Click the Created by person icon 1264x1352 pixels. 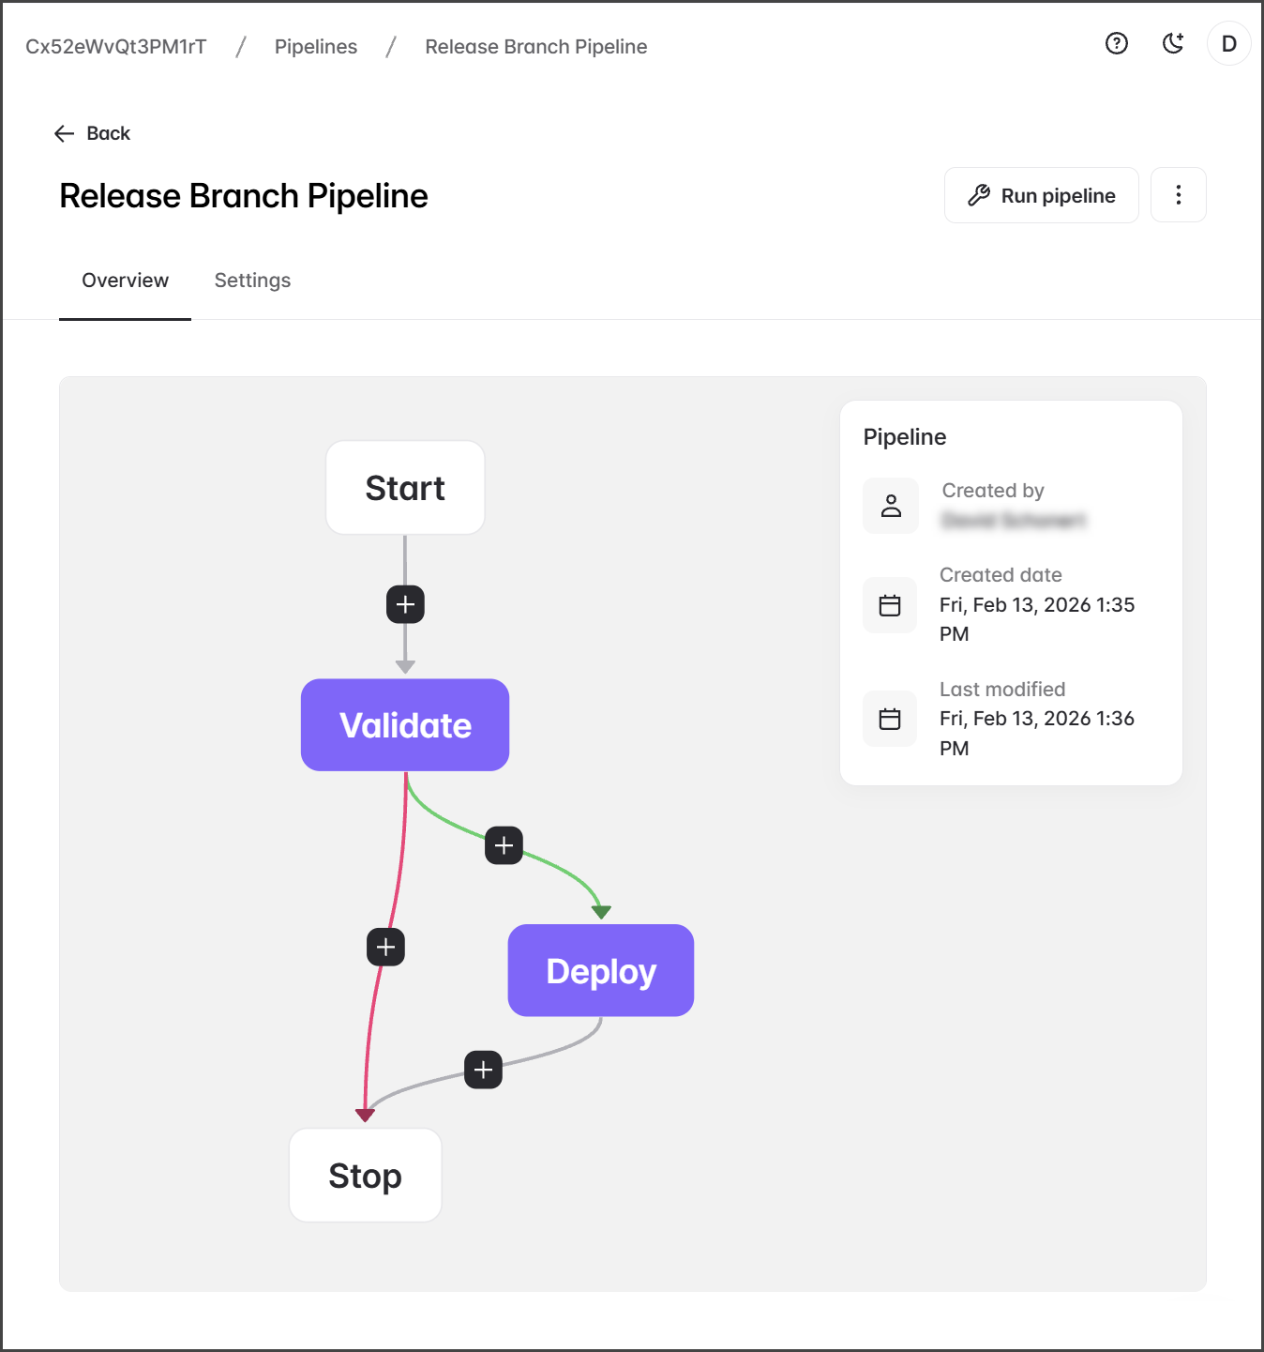click(891, 506)
